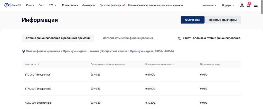
Task: Sort by Ставка финансирования column arrows
Action: pos(173,64)
